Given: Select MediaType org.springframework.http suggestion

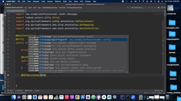Looking at the screenshot, I should pyautogui.click(x=83, y=65).
